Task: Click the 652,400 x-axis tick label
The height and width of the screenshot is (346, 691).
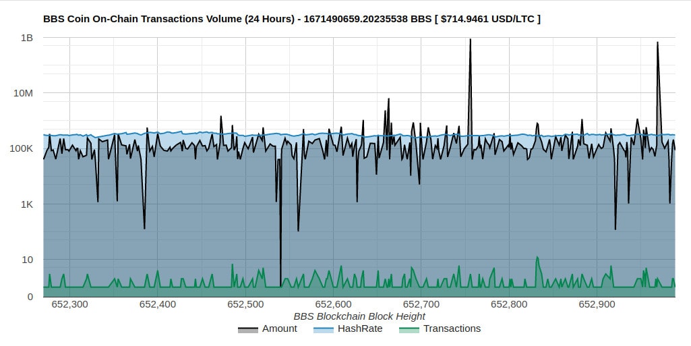Action: click(x=158, y=304)
